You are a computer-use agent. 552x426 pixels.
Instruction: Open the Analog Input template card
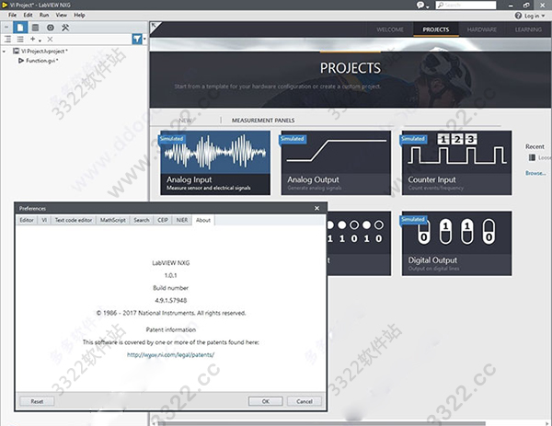[215, 163]
